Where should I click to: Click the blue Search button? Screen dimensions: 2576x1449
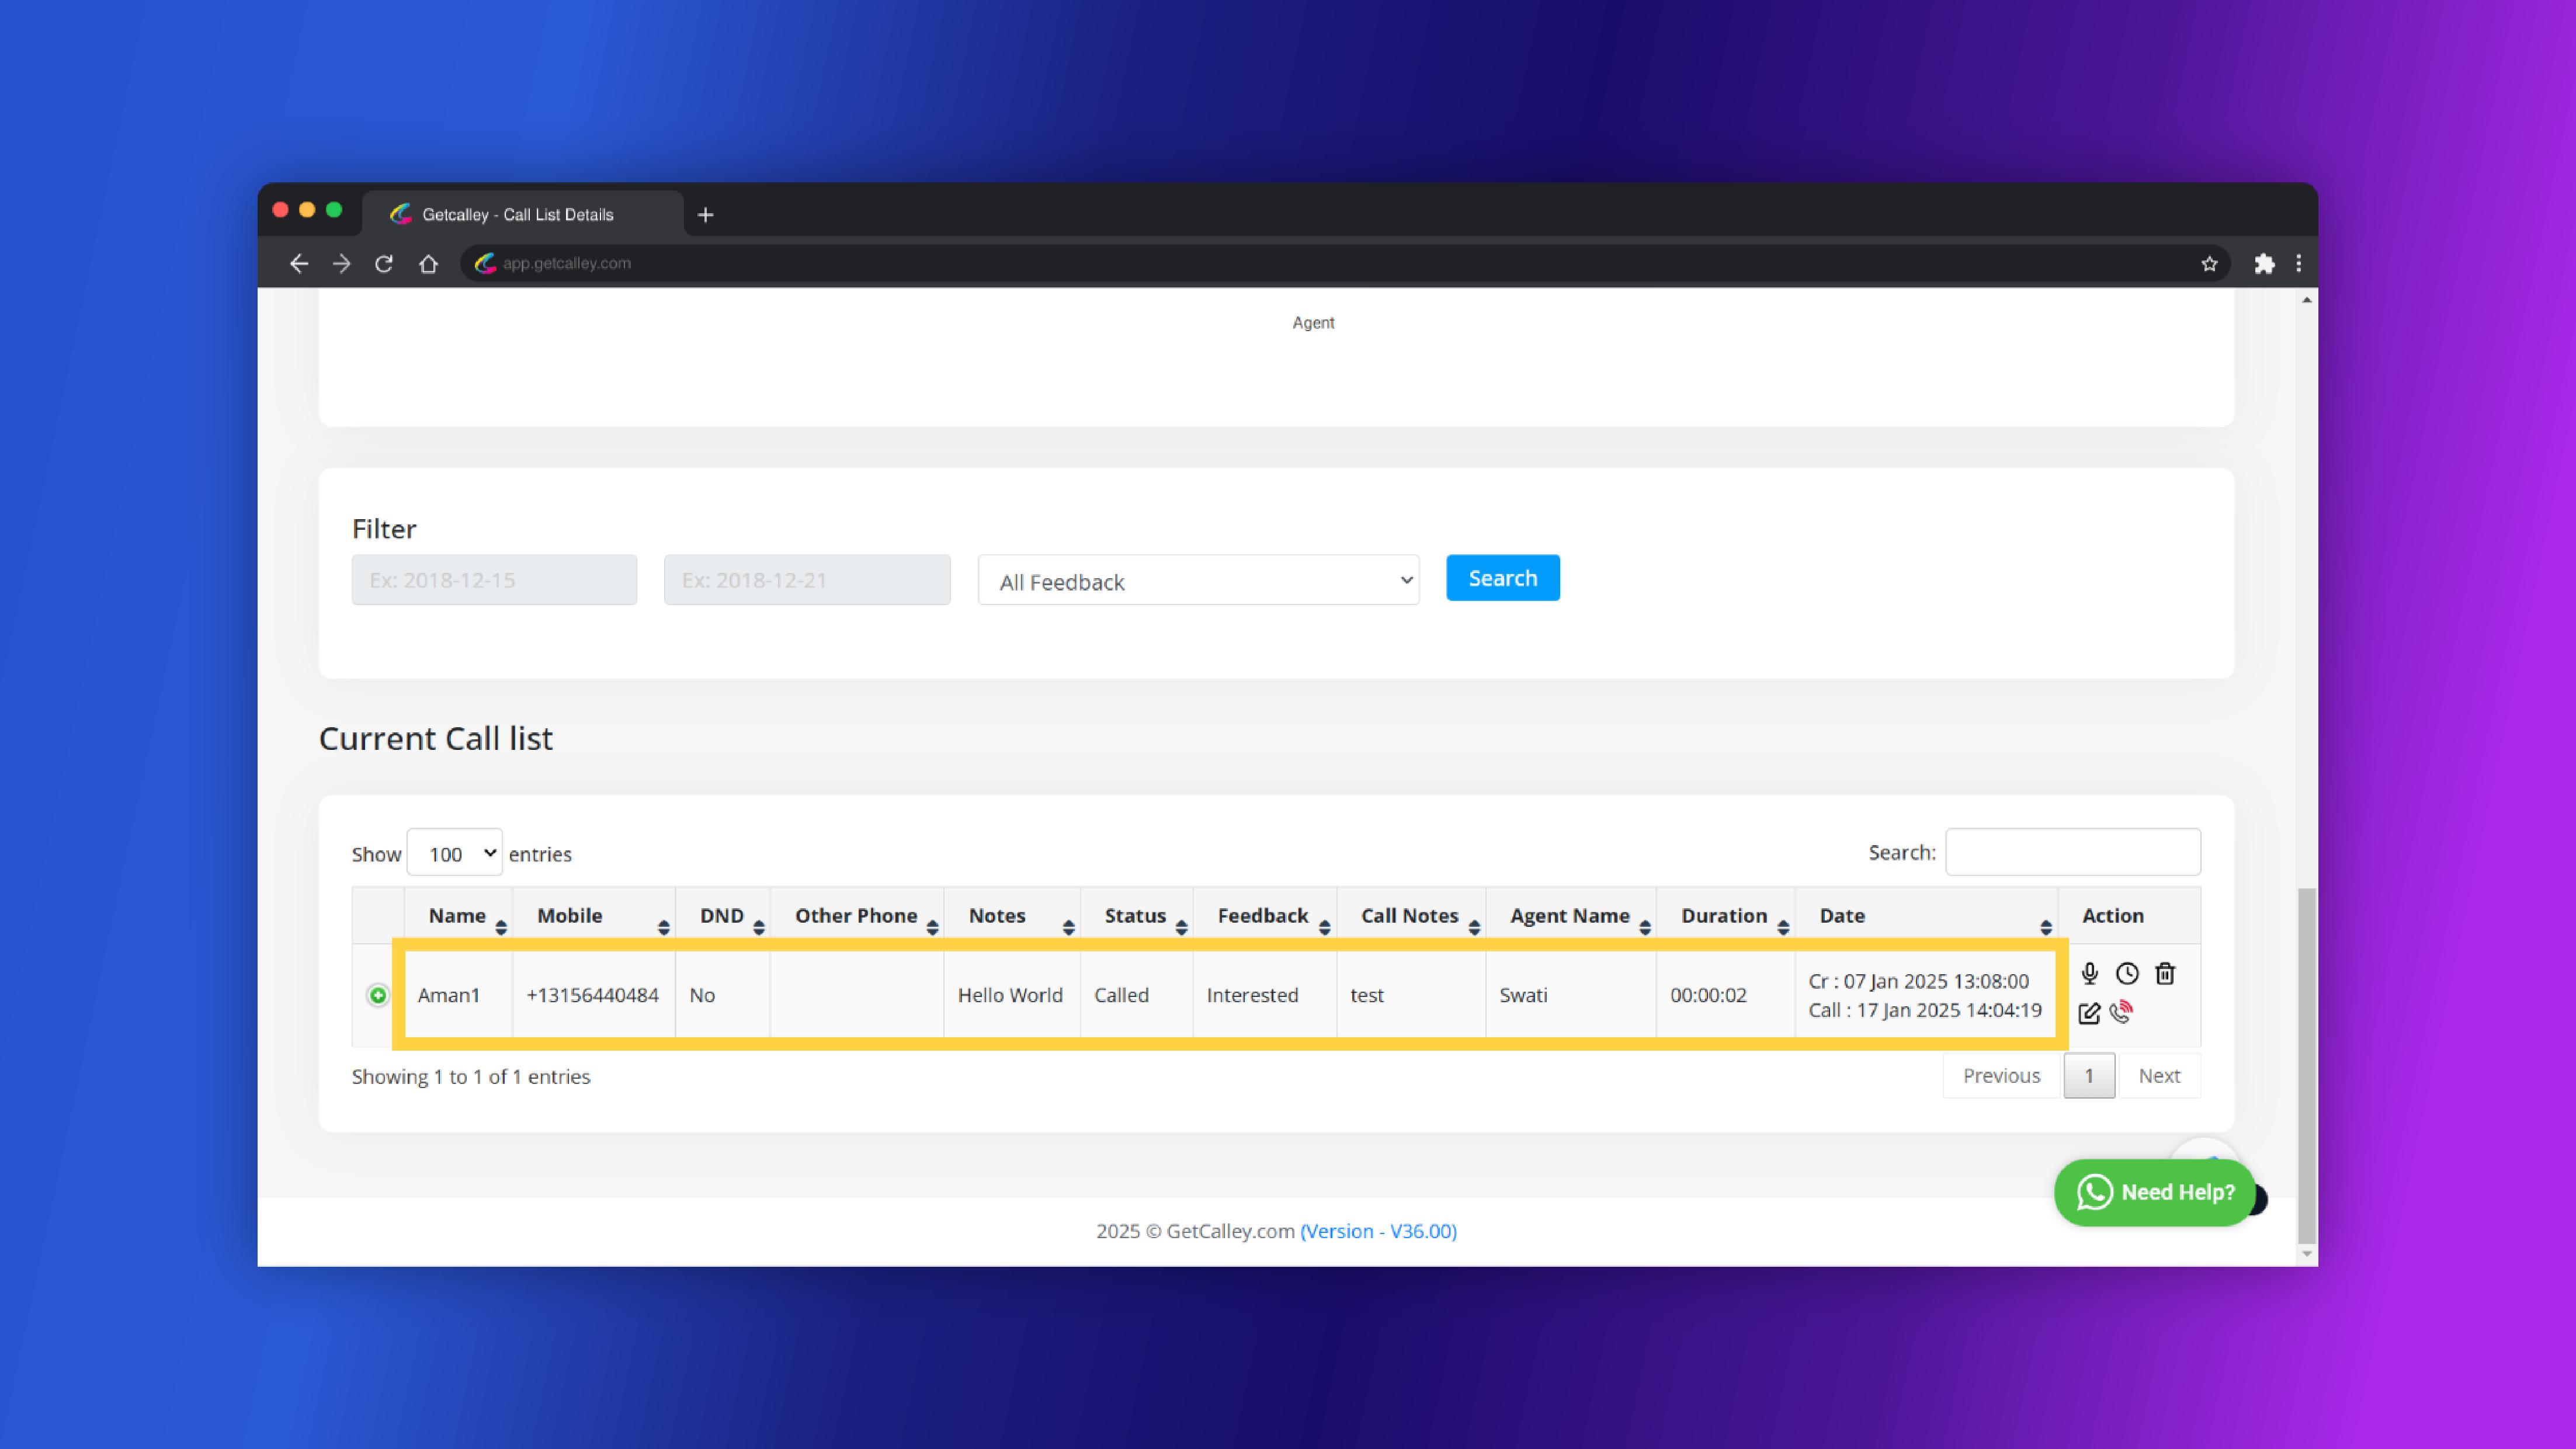[x=1503, y=578]
